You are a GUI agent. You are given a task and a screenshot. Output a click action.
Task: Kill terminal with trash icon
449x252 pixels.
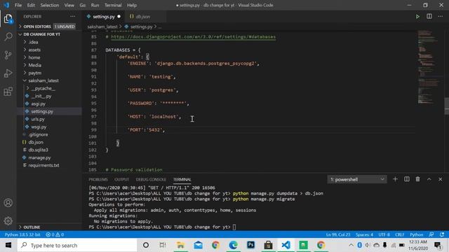tap(418, 179)
